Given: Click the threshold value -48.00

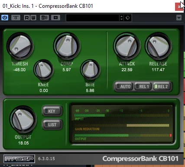Looking at the screenshot, I should [19, 70].
